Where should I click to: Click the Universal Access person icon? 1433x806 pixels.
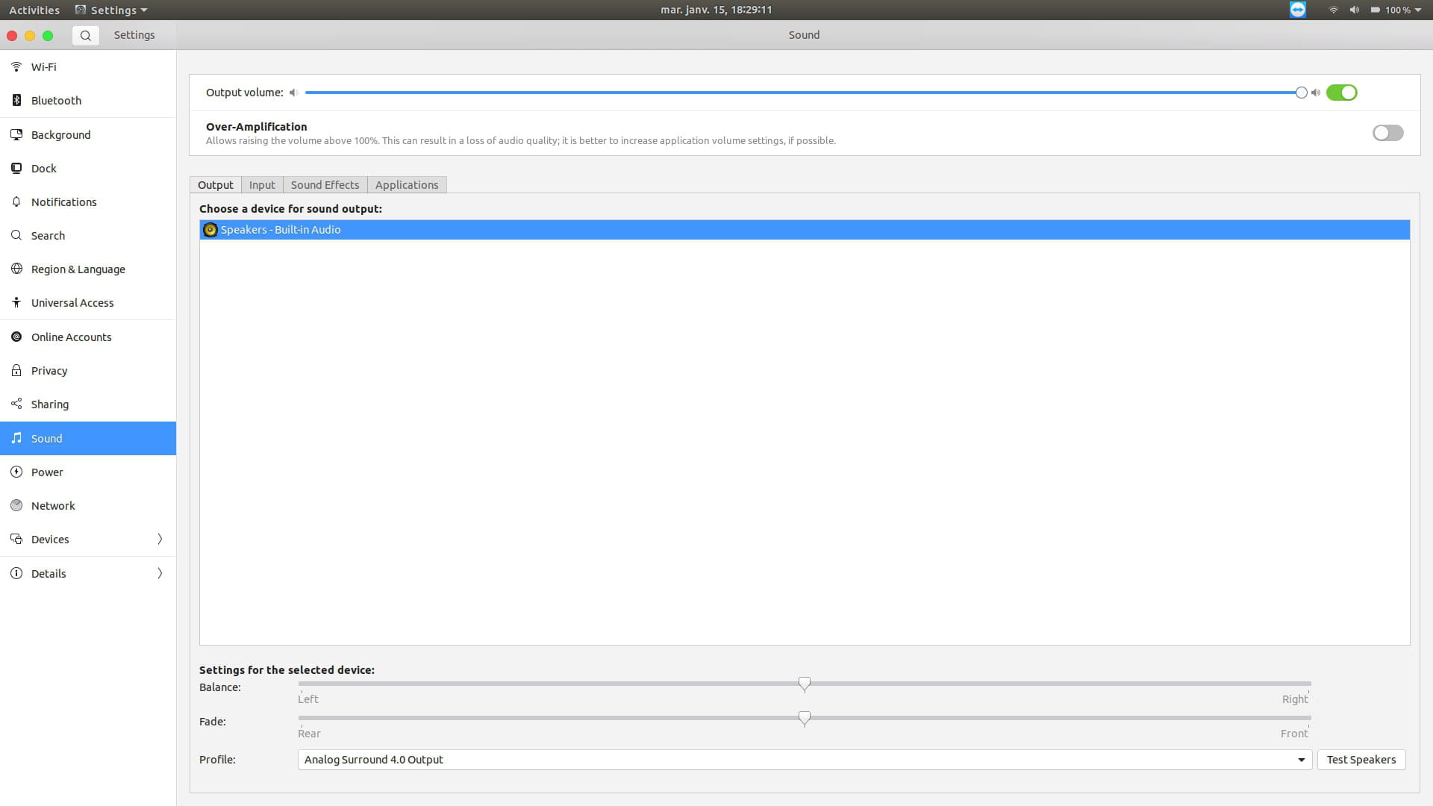coord(16,302)
